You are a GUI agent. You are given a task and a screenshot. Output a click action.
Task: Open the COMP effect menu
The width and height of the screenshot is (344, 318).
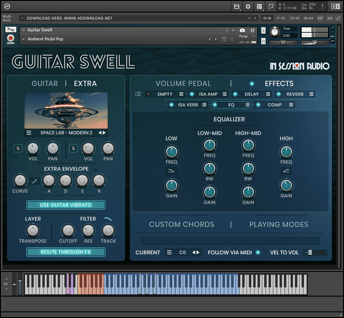291,105
